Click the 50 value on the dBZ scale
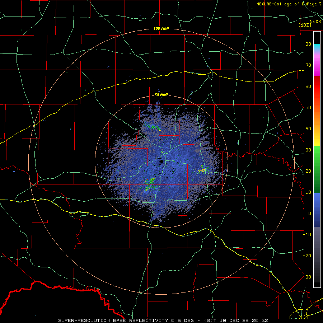323x323 pixels. coord(308,108)
